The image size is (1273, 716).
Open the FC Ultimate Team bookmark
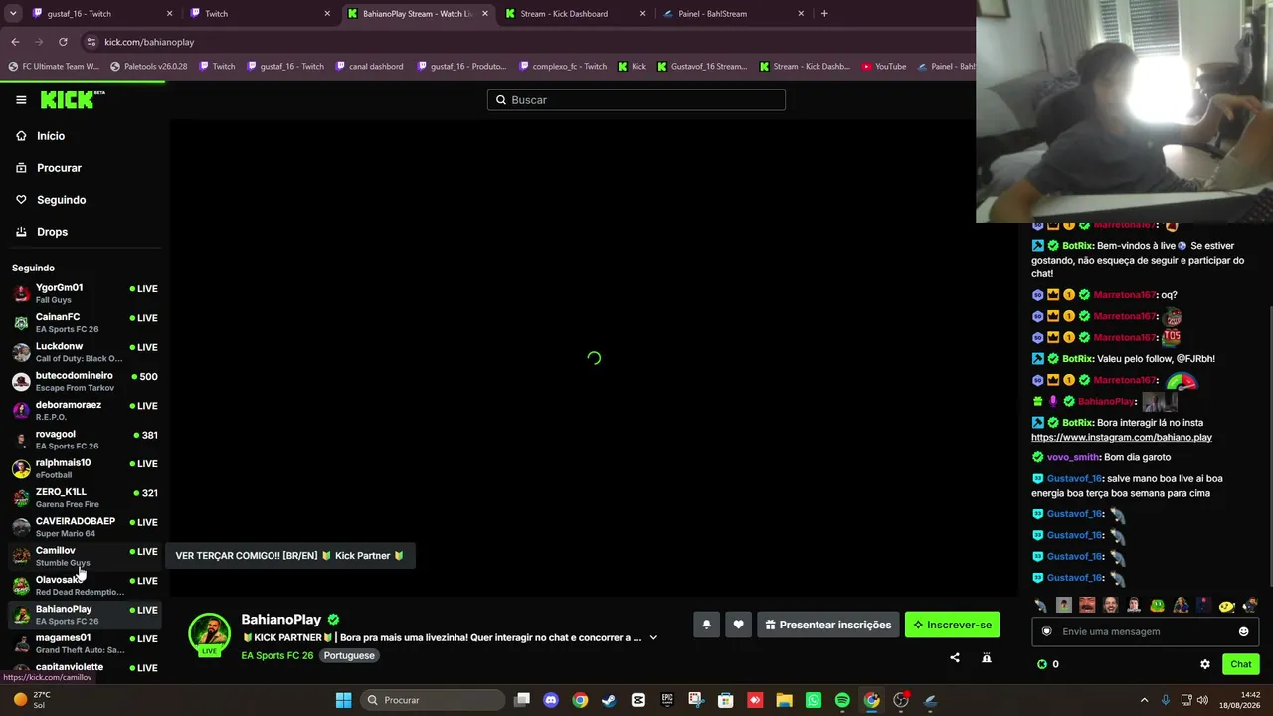pyautogui.click(x=54, y=67)
